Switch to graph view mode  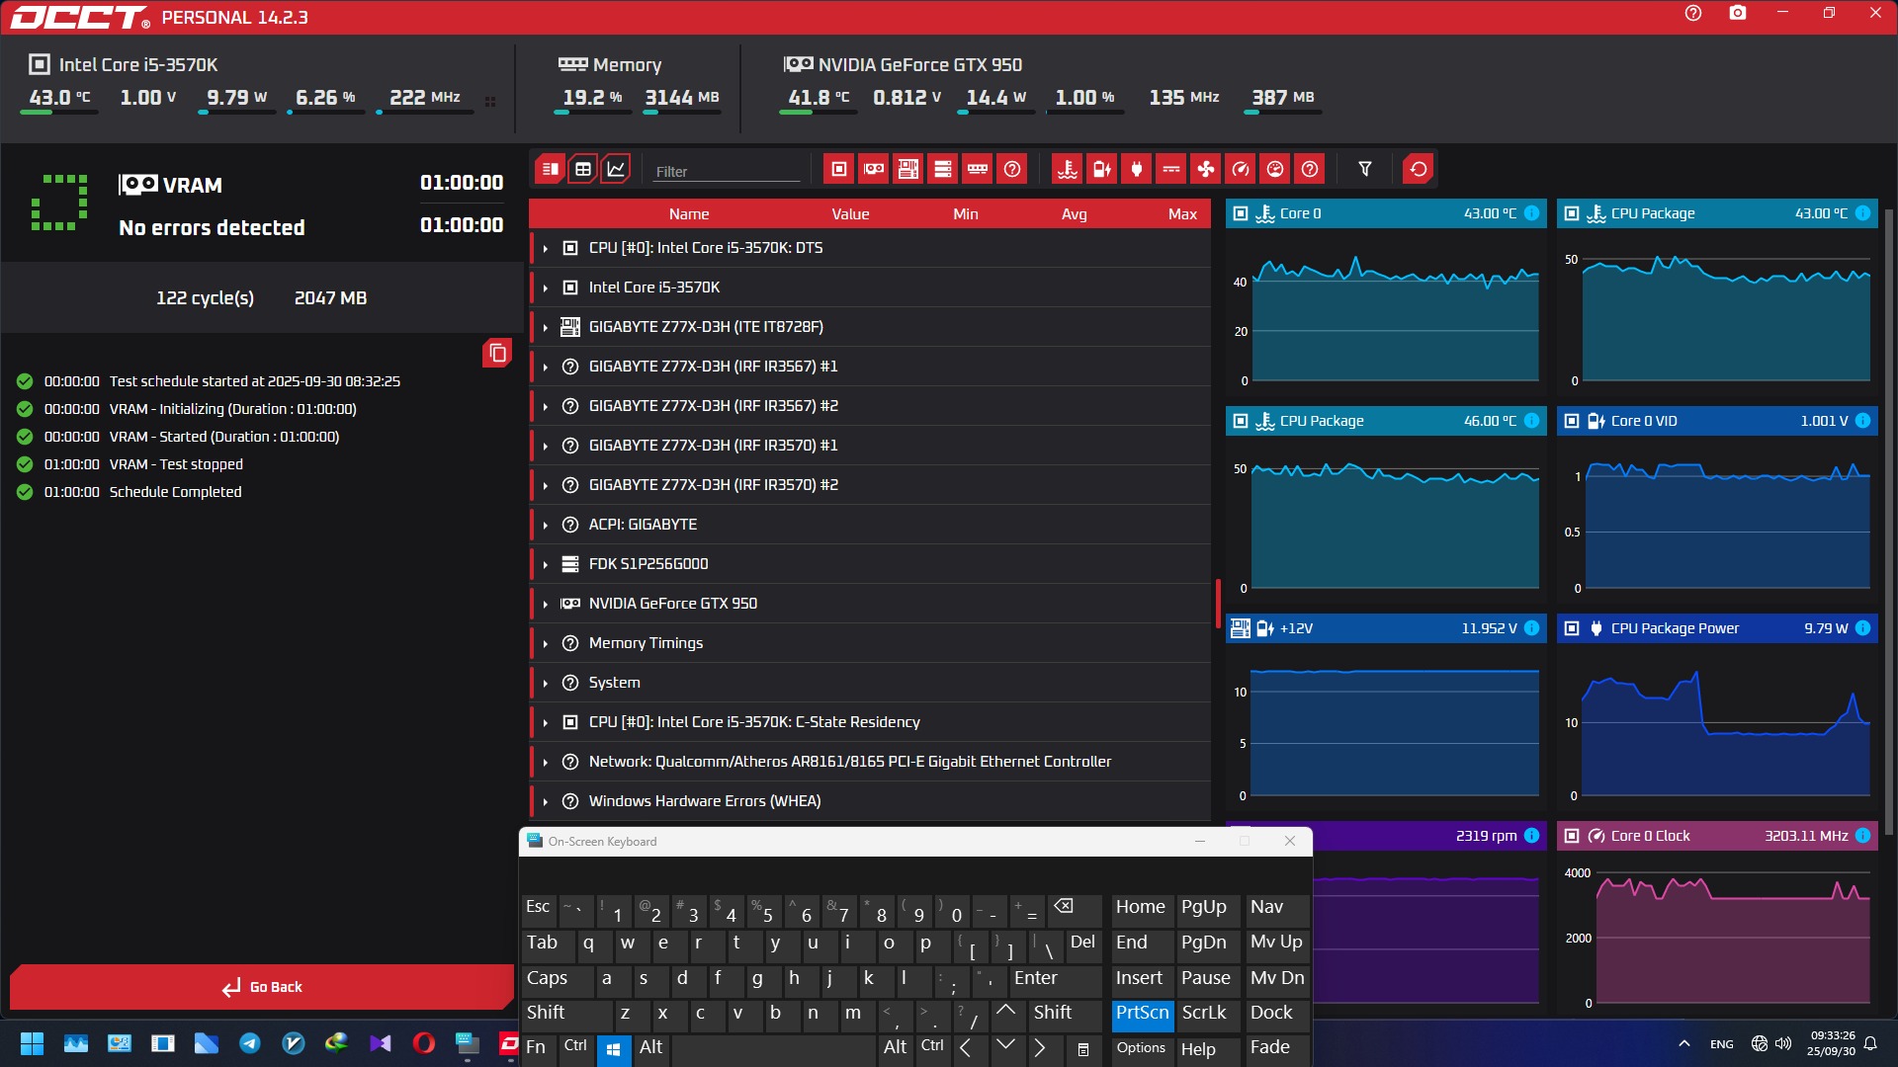(616, 169)
